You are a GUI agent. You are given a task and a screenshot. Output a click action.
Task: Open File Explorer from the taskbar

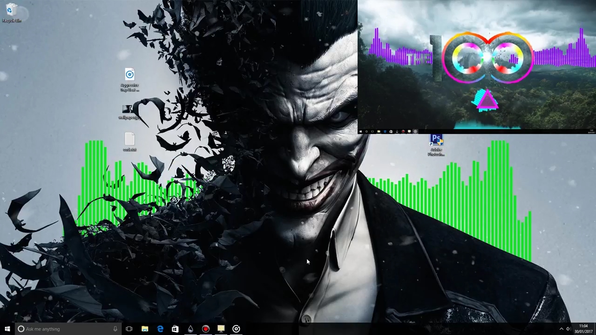tap(145, 329)
